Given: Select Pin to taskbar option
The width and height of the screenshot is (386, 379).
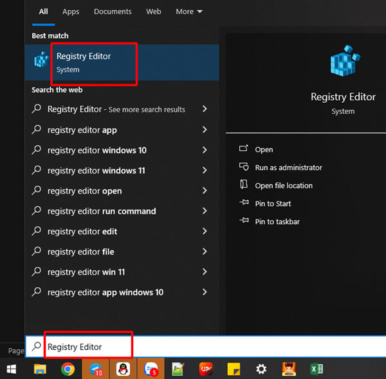Looking at the screenshot, I should tap(277, 222).
